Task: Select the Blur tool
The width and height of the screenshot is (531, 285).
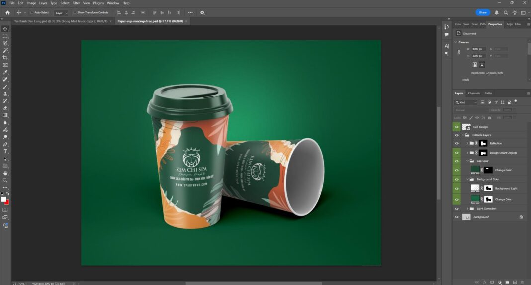Action: [x=5, y=123]
